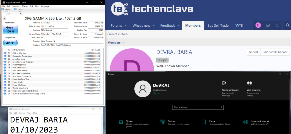The image size is (291, 134).
Task: Open Web browsing recommended settings
Action: 254,89
